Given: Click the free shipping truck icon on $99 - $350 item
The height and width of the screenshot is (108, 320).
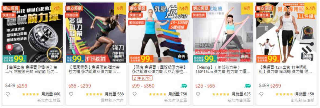Looking at the screenshot, I should pos(184,86).
